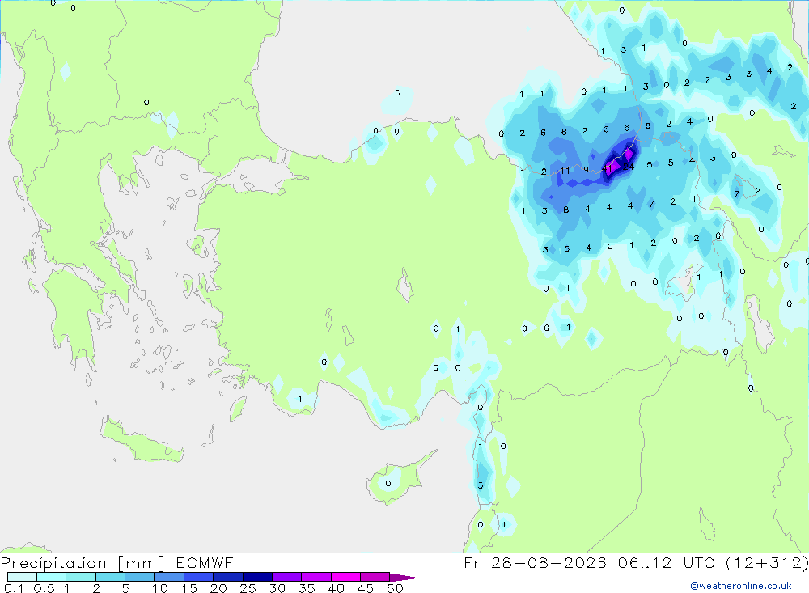Click the '10' legend scale label

pos(159,588)
